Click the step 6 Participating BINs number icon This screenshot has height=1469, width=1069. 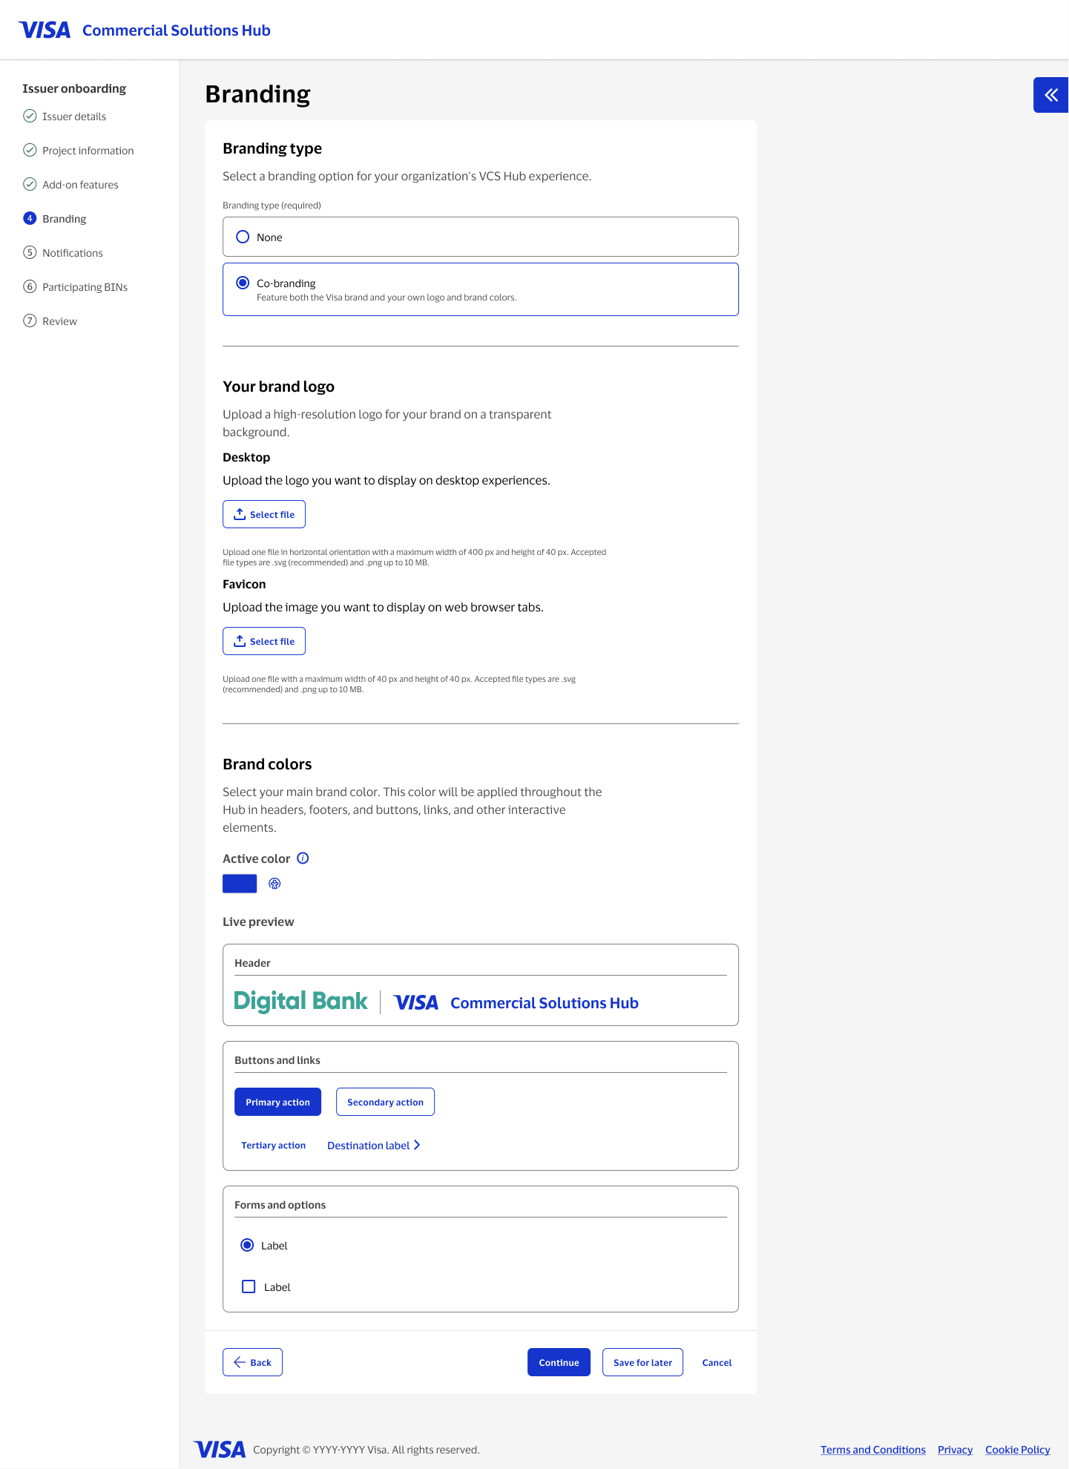click(x=30, y=286)
